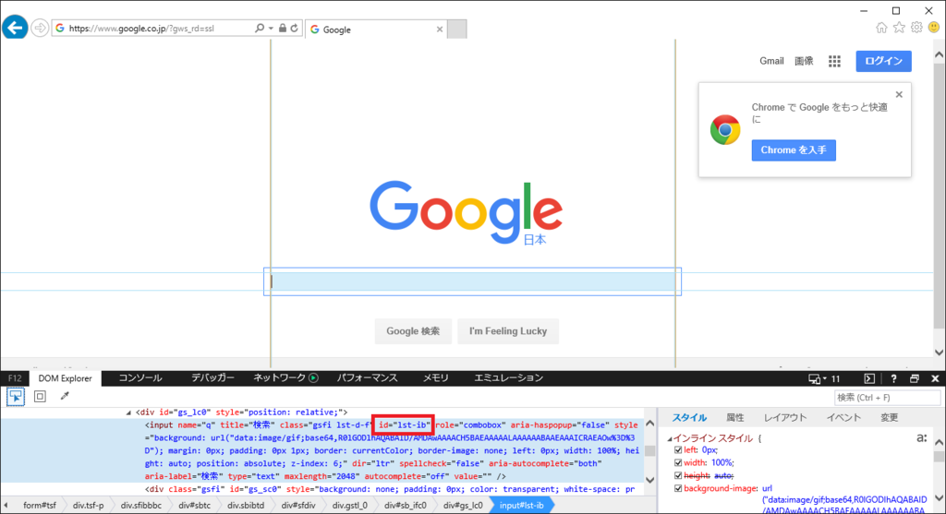The height and width of the screenshot is (514, 946).
Task: Click the DOM search field 検索 (Ctrl + F)
Action: [x=888, y=397]
